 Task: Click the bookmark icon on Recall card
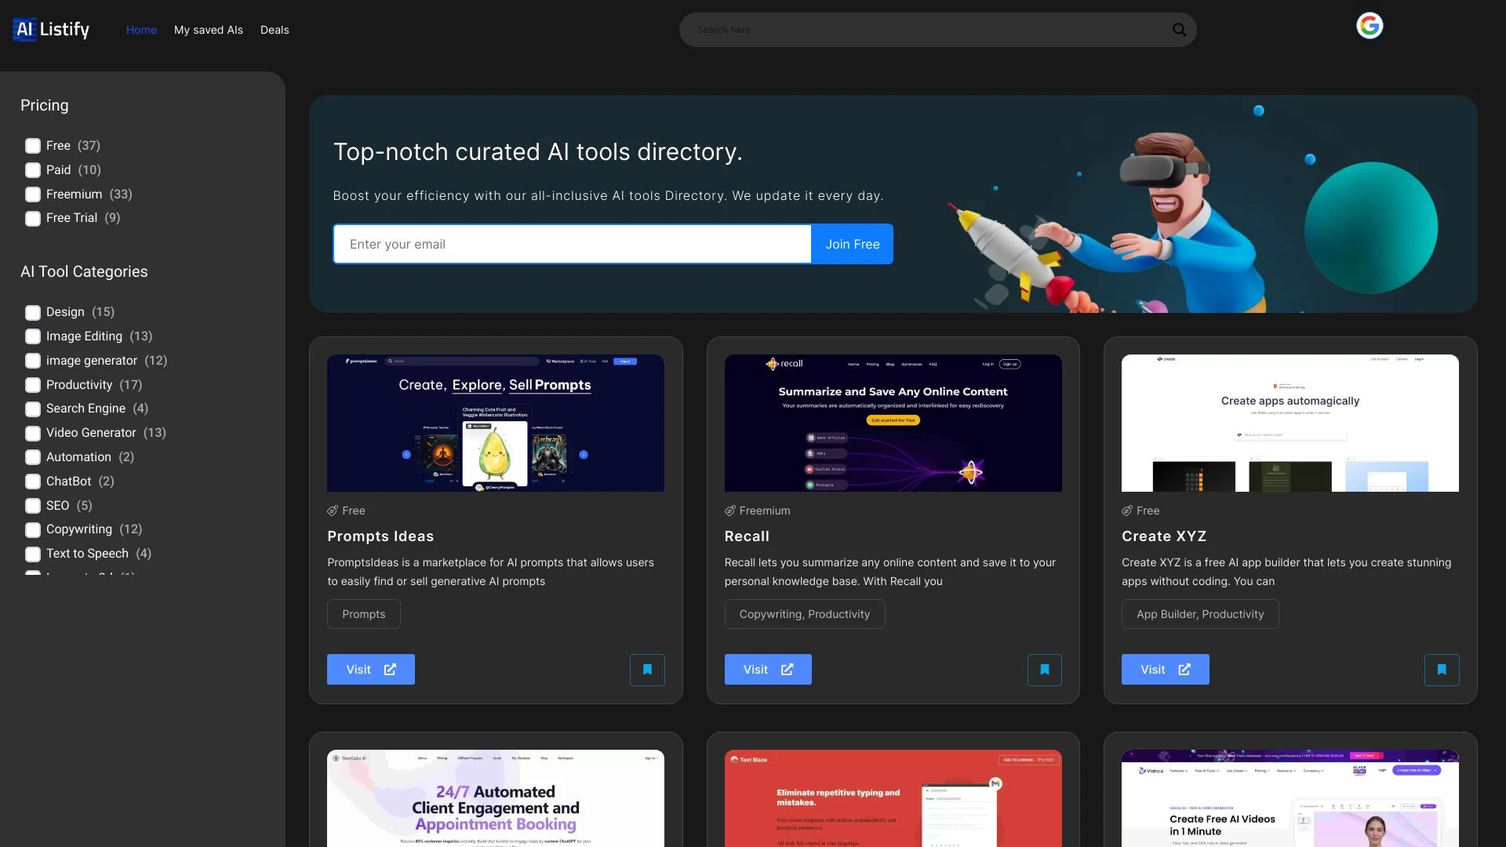1044,669
